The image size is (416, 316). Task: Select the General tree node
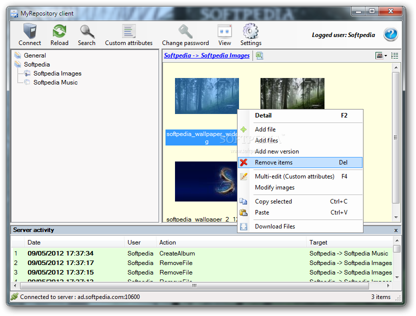pyautogui.click(x=35, y=55)
